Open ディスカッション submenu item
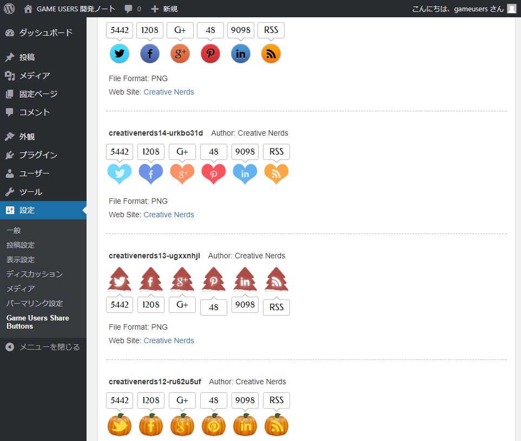This screenshot has width=521, height=441. pos(35,274)
